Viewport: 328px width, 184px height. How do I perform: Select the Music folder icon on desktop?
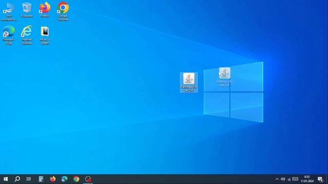(45, 35)
